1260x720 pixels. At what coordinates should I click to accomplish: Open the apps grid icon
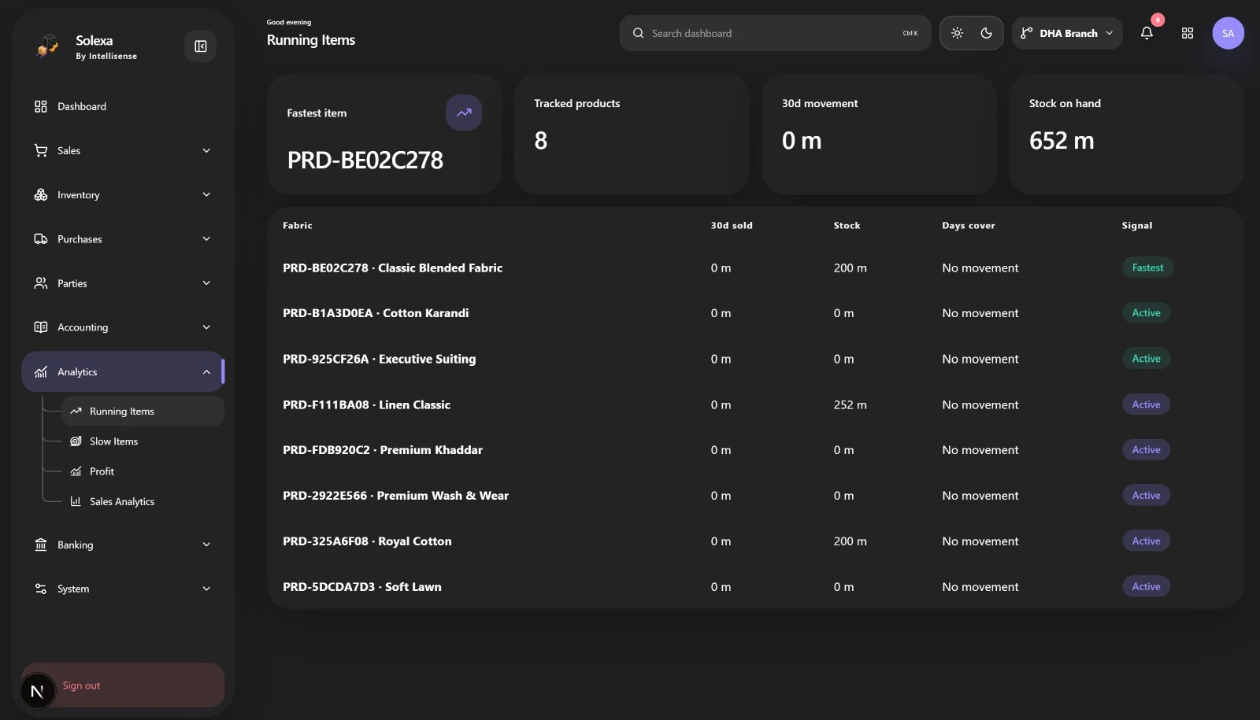click(x=1188, y=33)
